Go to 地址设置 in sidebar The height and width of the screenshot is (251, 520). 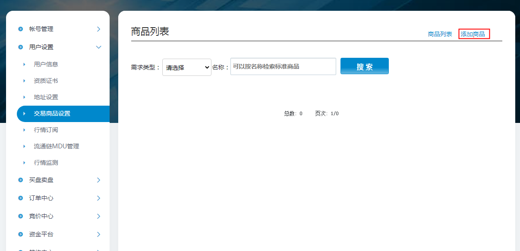pos(46,97)
